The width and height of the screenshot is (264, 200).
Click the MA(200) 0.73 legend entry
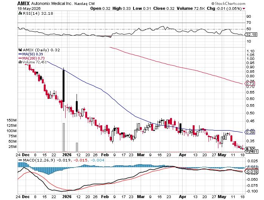click(x=34, y=58)
